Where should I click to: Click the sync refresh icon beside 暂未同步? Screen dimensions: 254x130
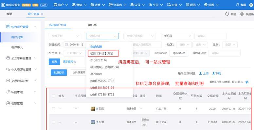(247, 82)
